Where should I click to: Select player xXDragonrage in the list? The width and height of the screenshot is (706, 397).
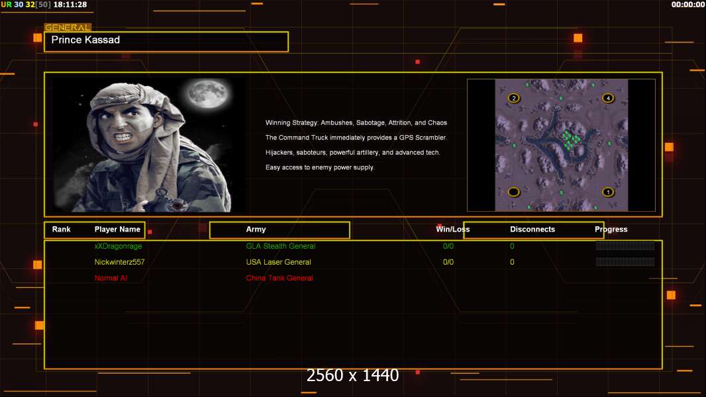coord(118,246)
